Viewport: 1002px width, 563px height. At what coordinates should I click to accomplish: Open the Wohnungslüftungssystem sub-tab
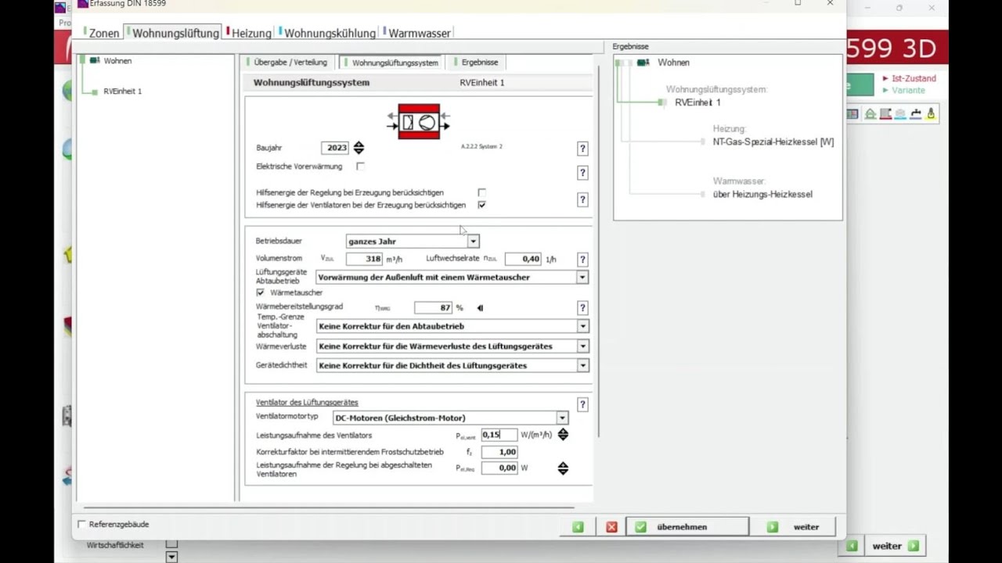tap(393, 63)
